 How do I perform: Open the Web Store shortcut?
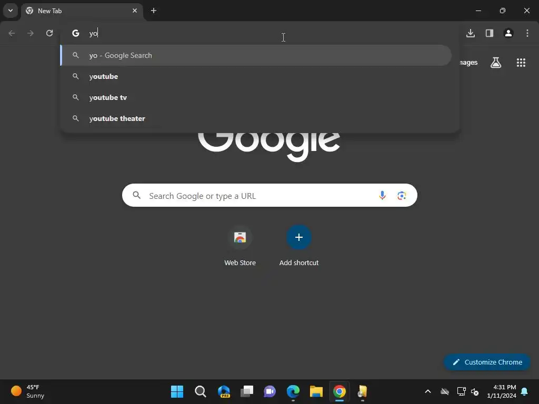coord(240,246)
